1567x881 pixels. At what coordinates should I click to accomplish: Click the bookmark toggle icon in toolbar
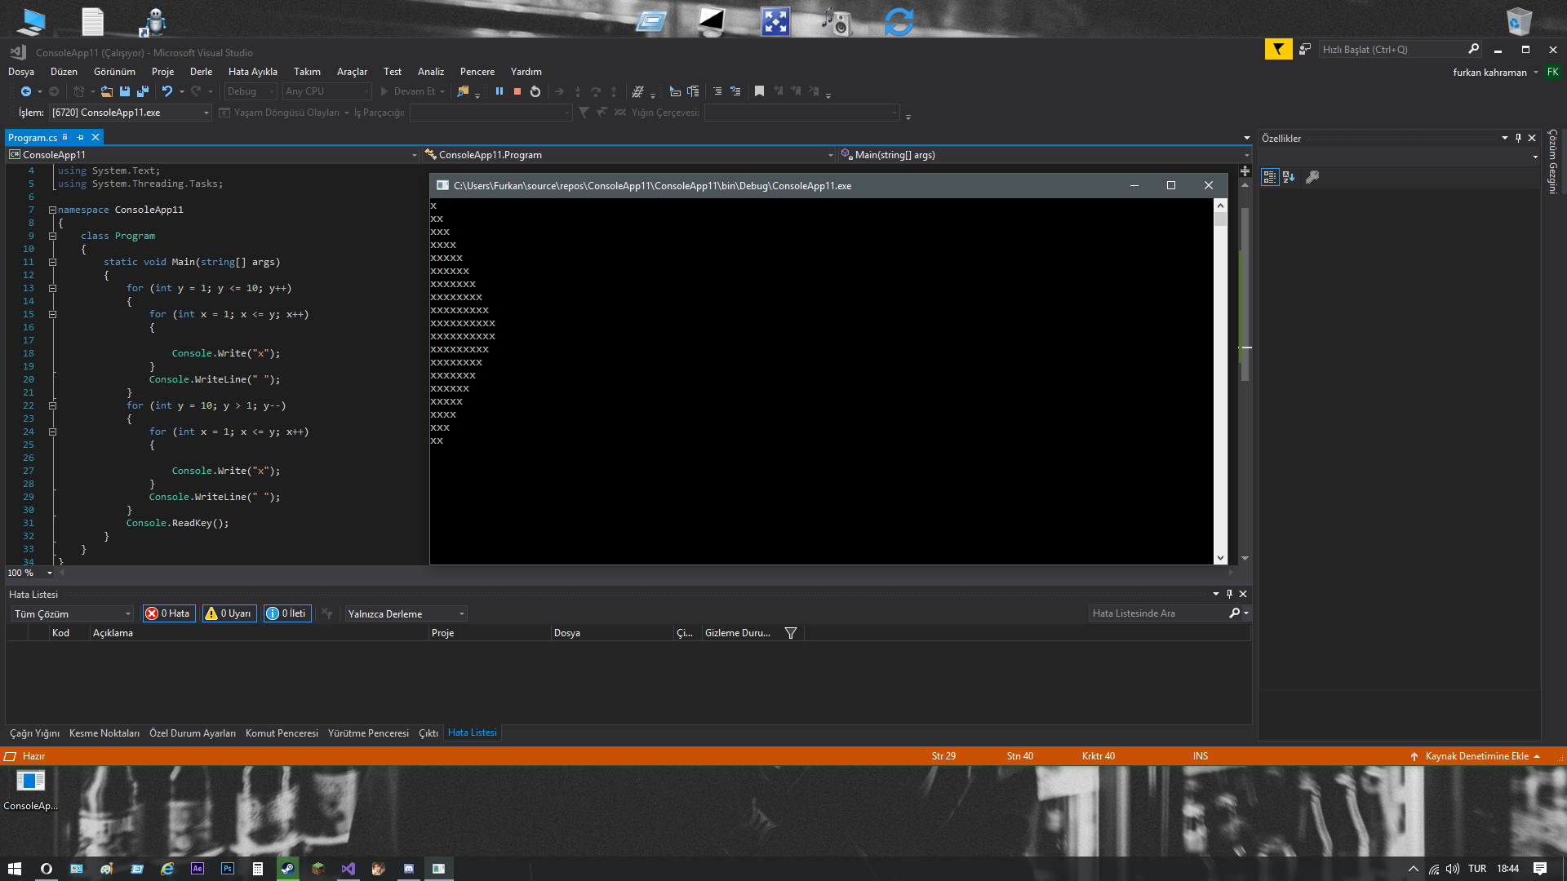tap(759, 91)
